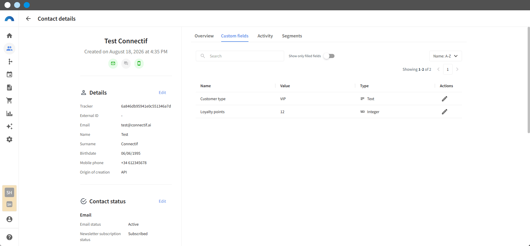Click the Value column header
Image resolution: width=530 pixels, height=246 pixels.
[x=285, y=86]
